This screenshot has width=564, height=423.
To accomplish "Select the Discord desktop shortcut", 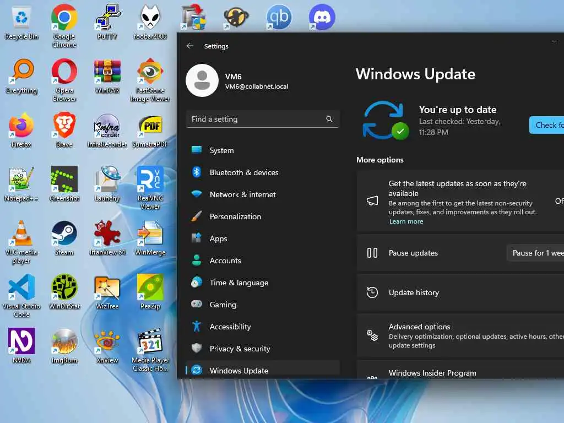I will click(322, 17).
